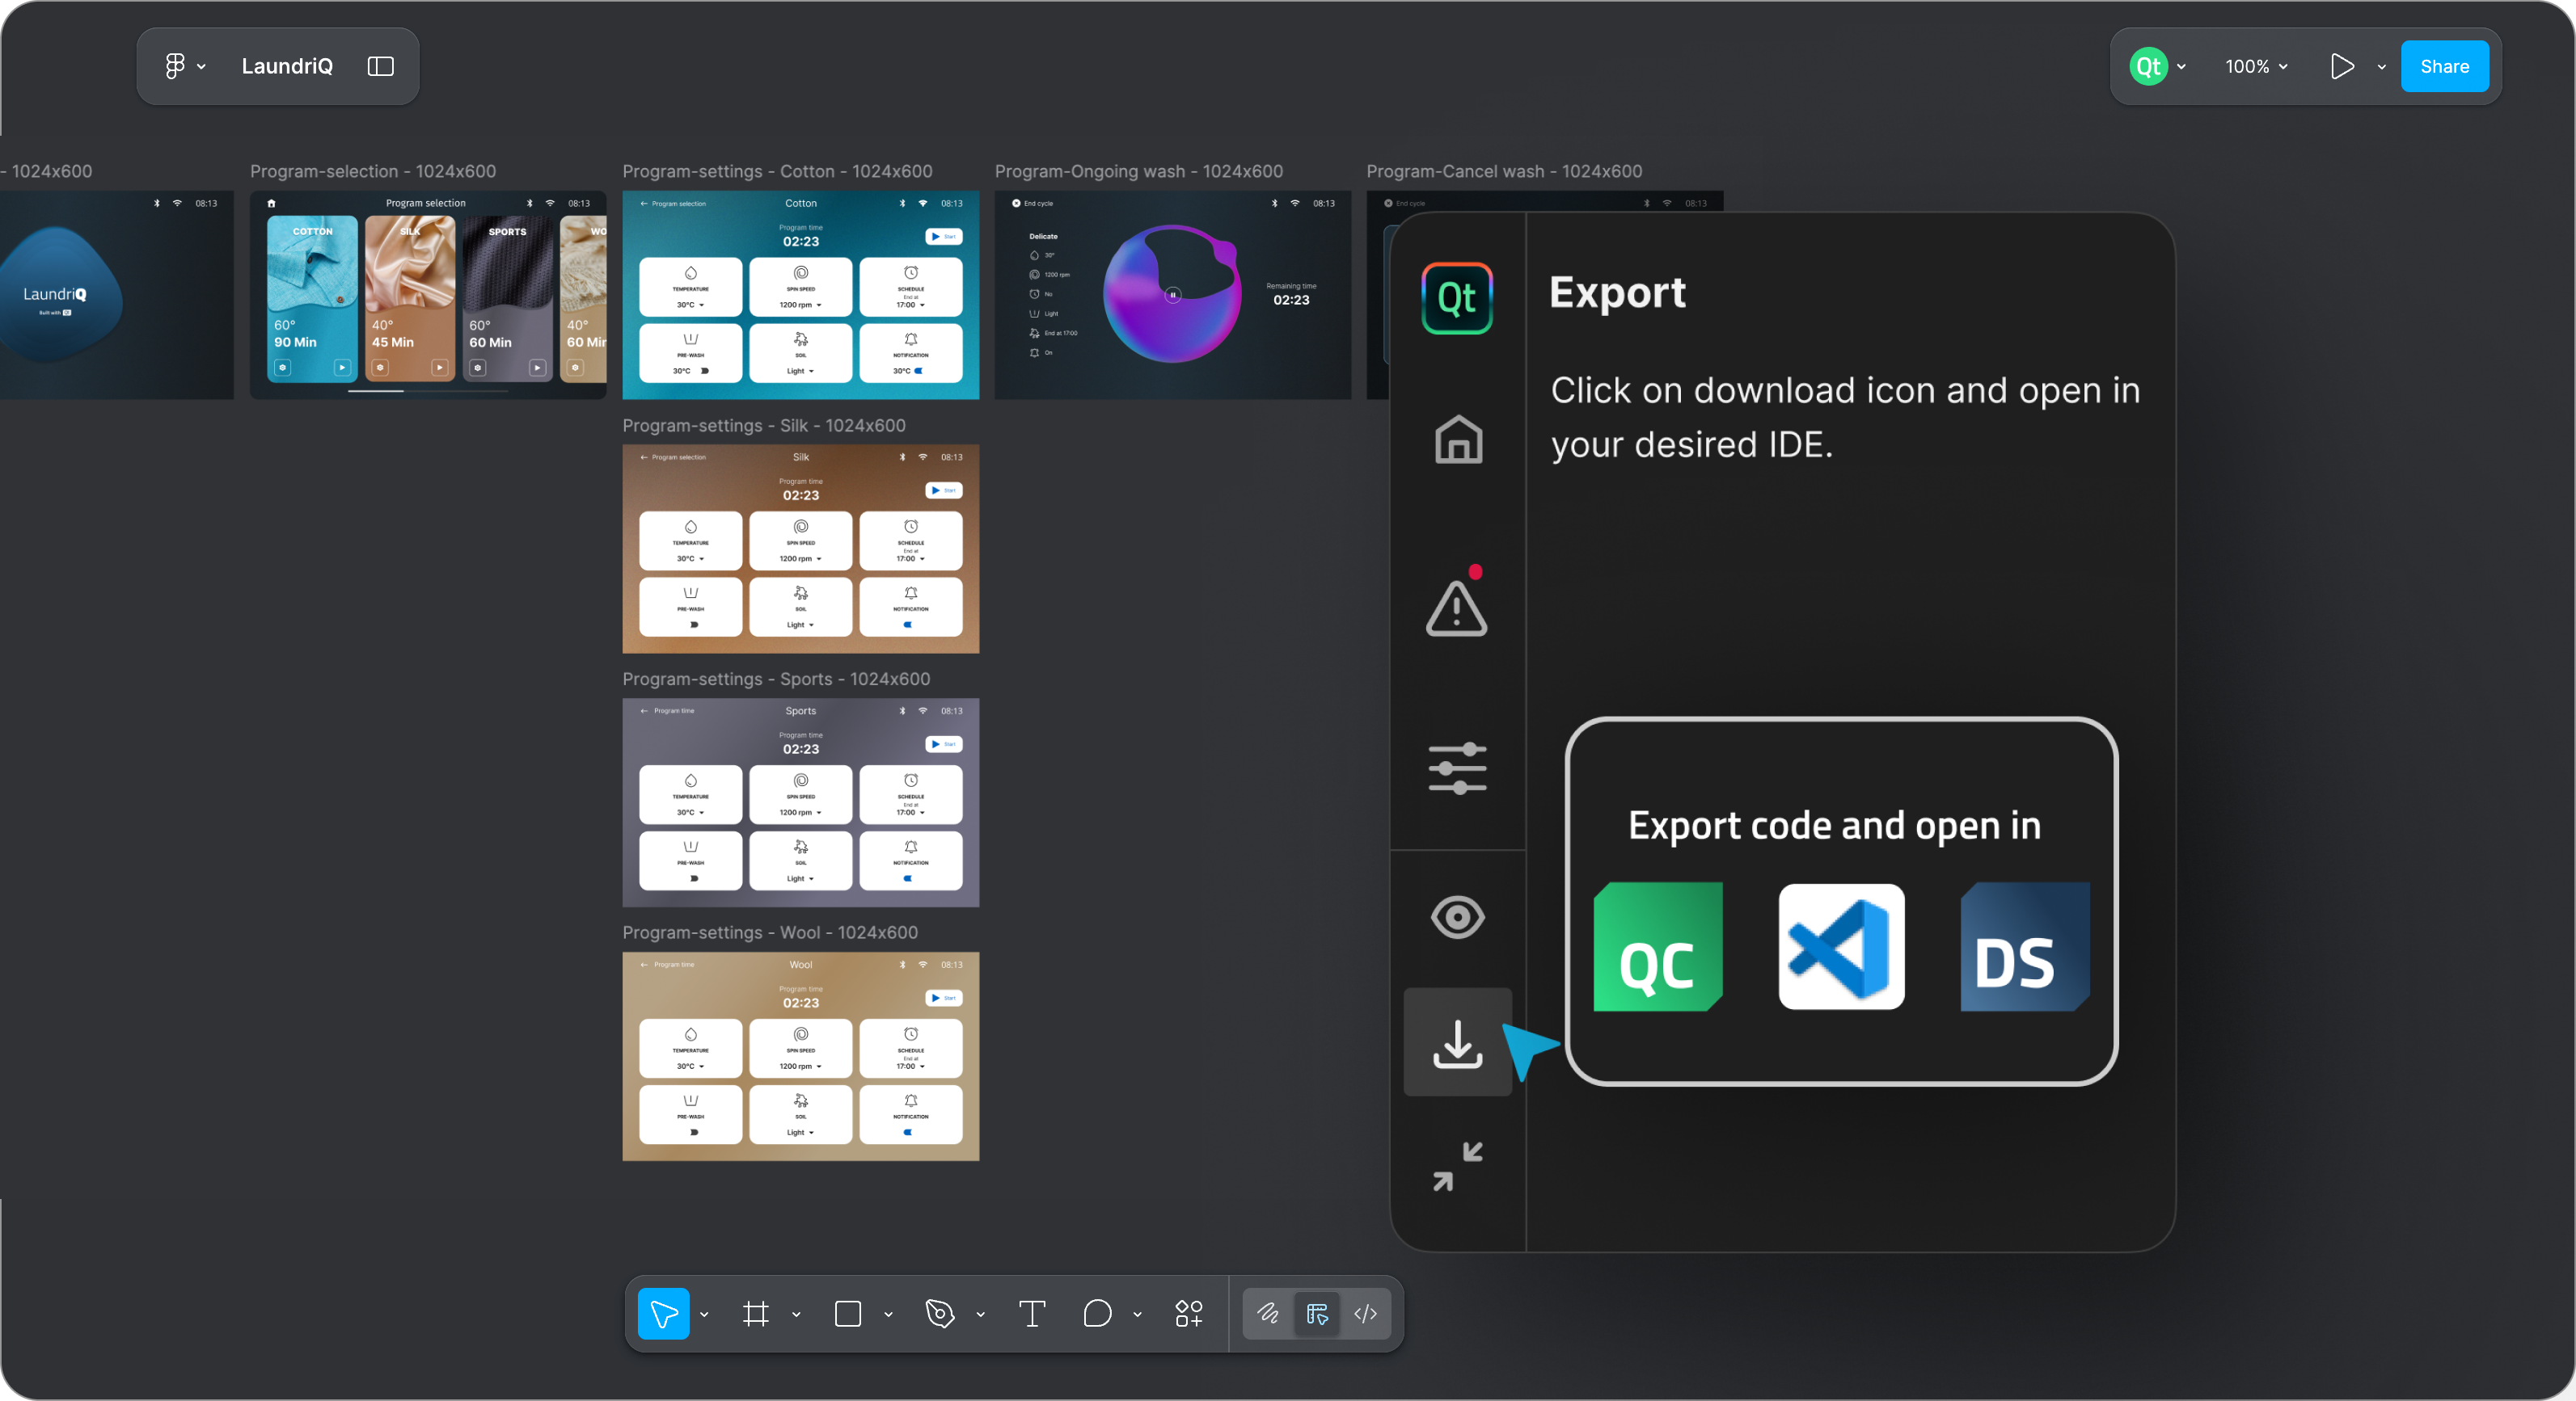Image resolution: width=2576 pixels, height=1401 pixels.
Task: Toggle Pre-wash switch in Cotton frame
Action: pyautogui.click(x=704, y=371)
